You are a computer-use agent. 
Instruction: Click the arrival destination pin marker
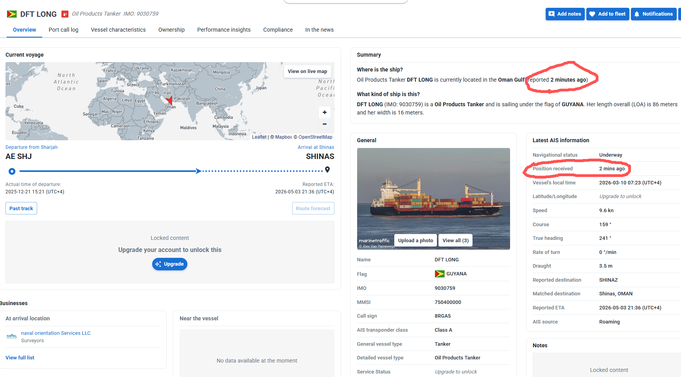point(327,170)
